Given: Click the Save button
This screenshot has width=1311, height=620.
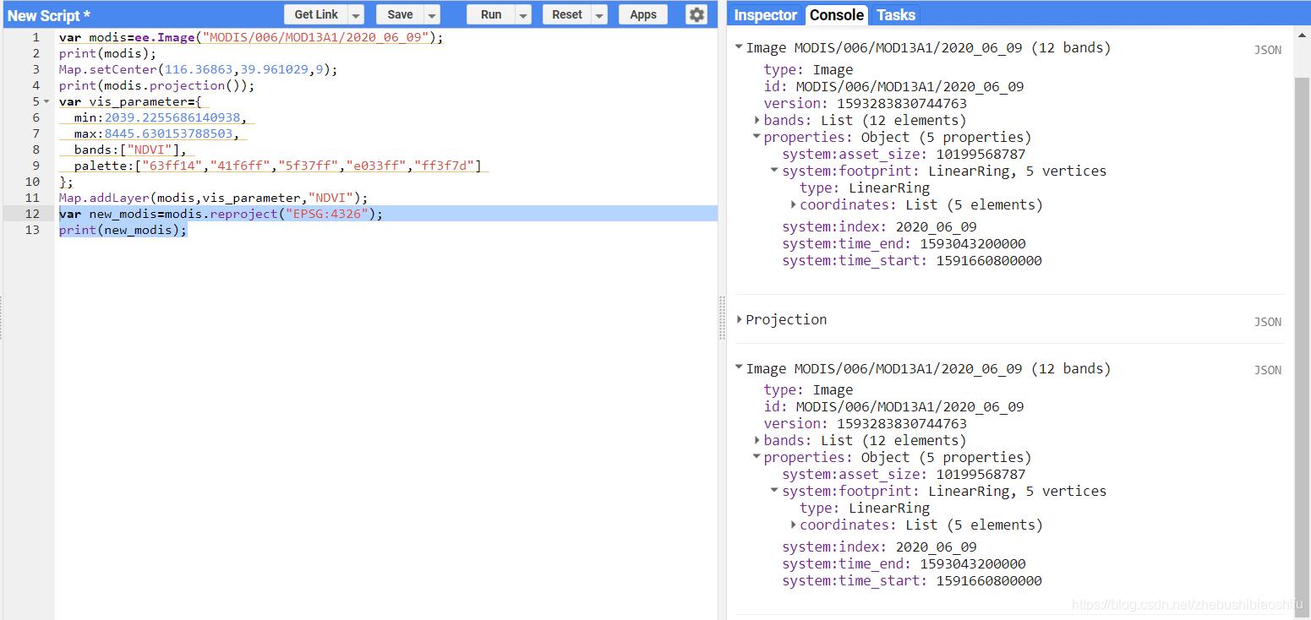Looking at the screenshot, I should pyautogui.click(x=400, y=14).
